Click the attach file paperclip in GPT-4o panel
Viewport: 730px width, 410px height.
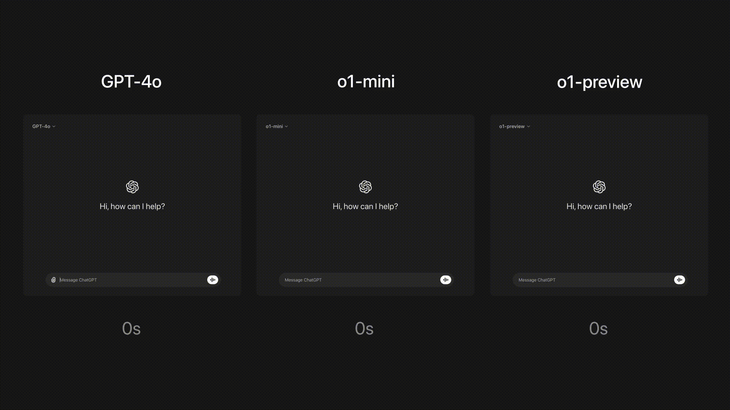pos(53,280)
